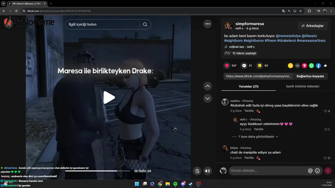Open büşra commenter username

[x=234, y=148]
